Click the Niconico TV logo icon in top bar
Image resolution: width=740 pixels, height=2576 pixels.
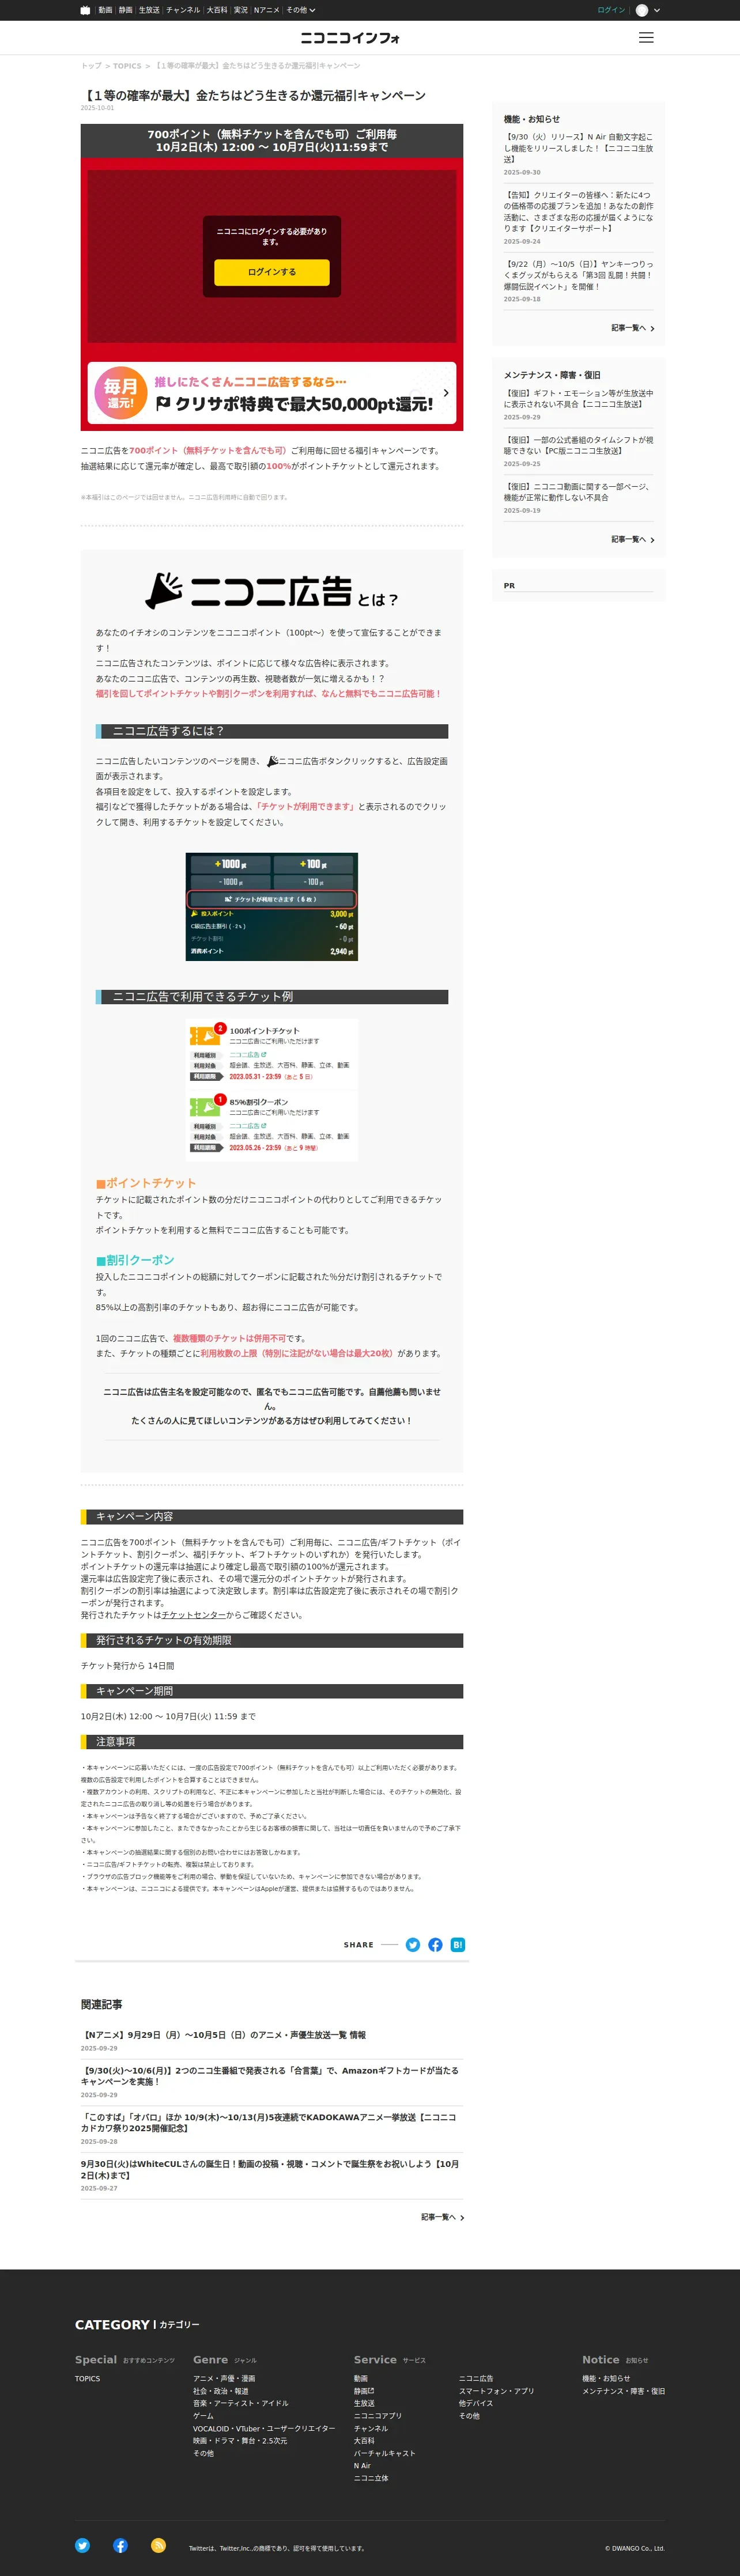click(x=85, y=10)
